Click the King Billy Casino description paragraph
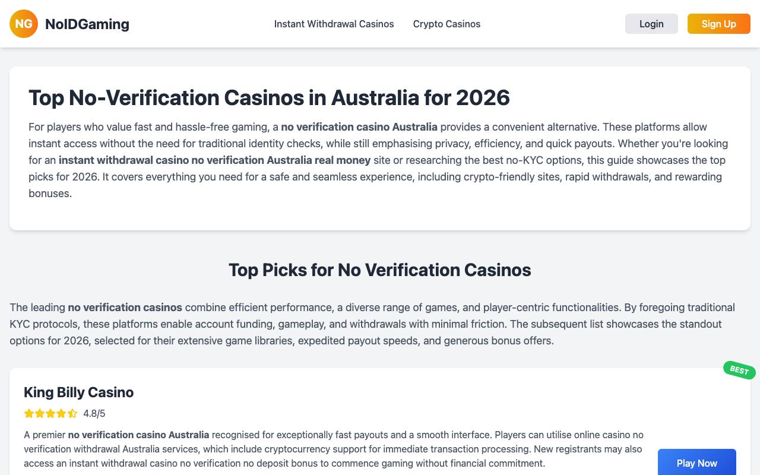The width and height of the screenshot is (760, 475). pos(334,449)
